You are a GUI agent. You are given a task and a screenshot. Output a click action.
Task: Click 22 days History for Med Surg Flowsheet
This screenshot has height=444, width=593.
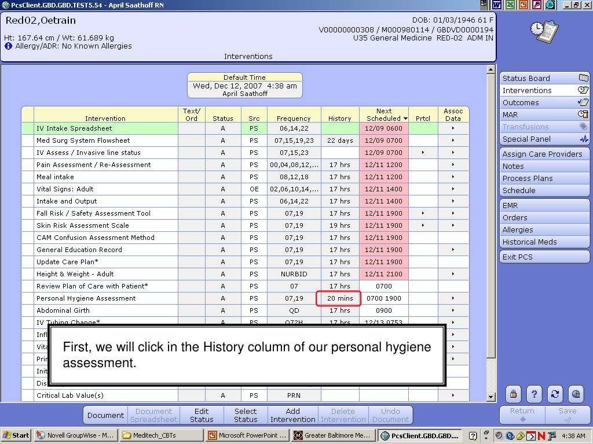pyautogui.click(x=339, y=140)
